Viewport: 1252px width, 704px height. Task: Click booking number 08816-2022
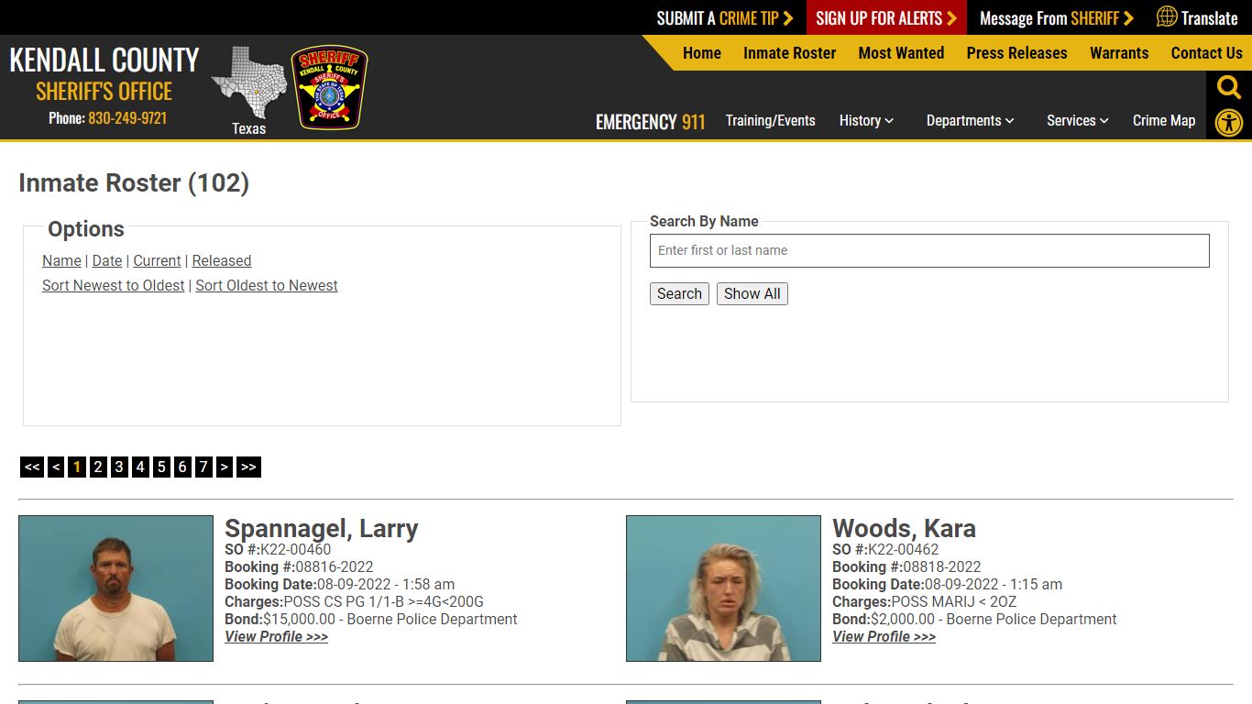coord(335,566)
